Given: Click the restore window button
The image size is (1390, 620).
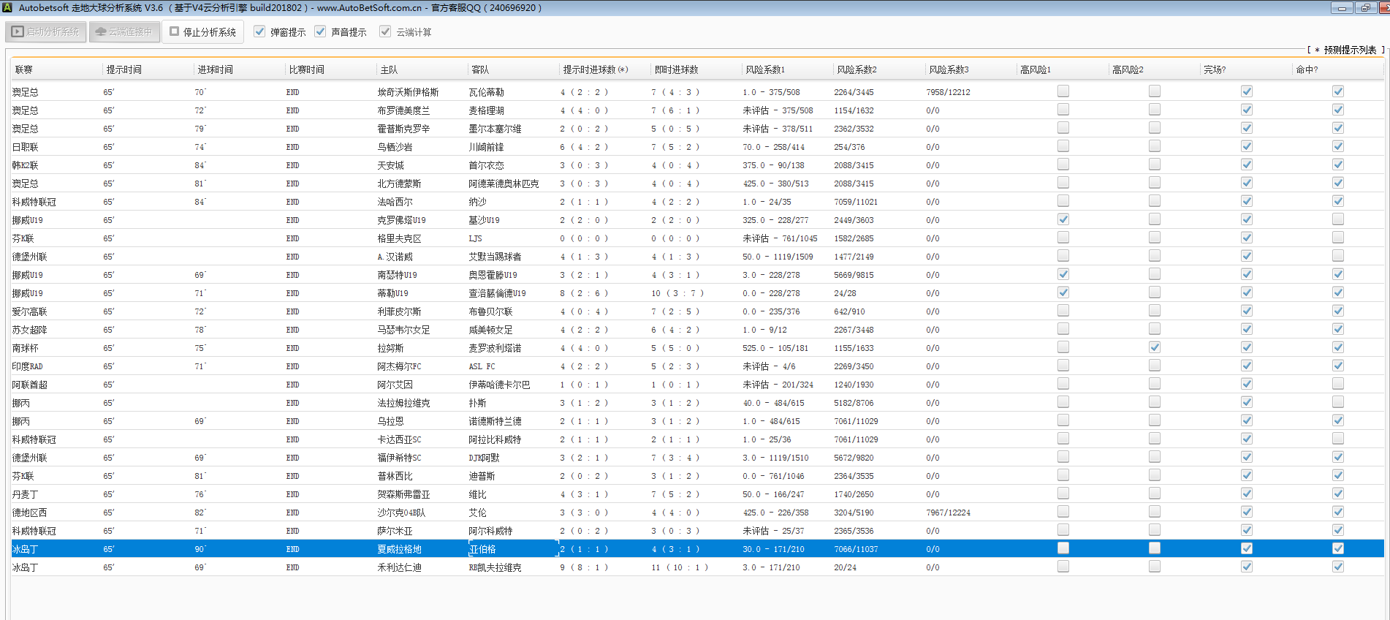Looking at the screenshot, I should pyautogui.click(x=1365, y=8).
